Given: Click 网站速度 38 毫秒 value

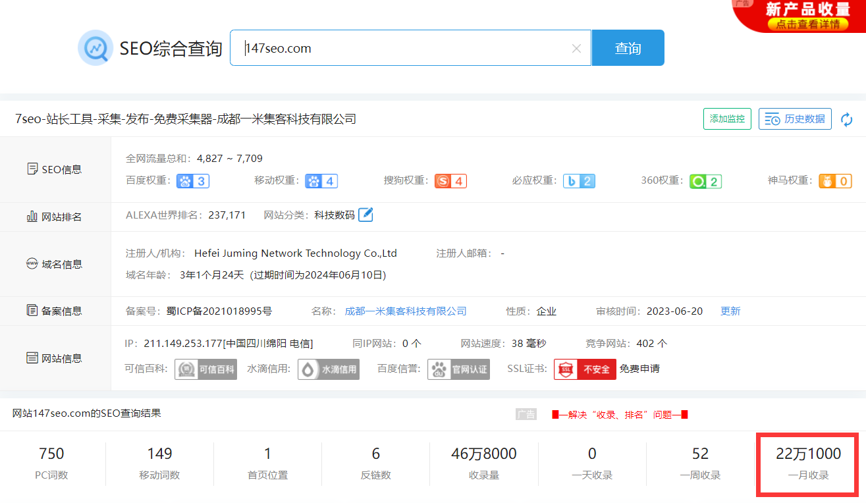Looking at the screenshot, I should (529, 344).
